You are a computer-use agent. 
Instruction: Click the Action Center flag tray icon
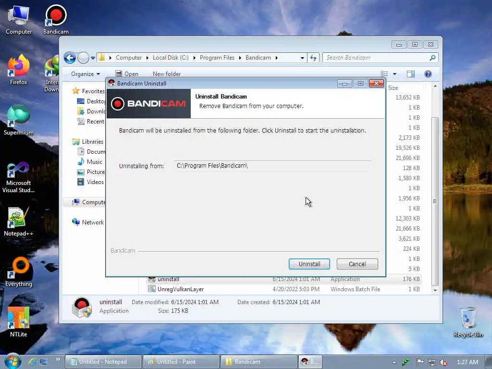click(x=420, y=362)
